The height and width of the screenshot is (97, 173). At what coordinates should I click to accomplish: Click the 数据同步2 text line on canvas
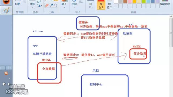(89, 55)
